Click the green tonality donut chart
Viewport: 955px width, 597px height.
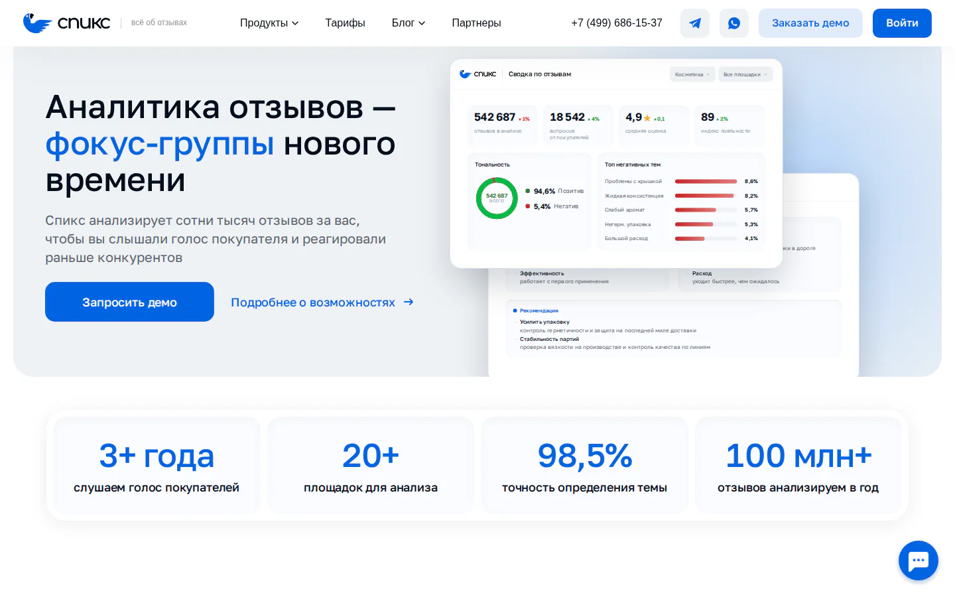[497, 198]
